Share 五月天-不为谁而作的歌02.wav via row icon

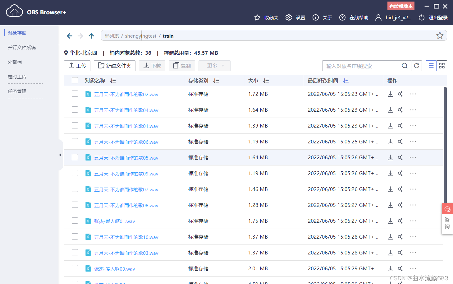click(400, 94)
